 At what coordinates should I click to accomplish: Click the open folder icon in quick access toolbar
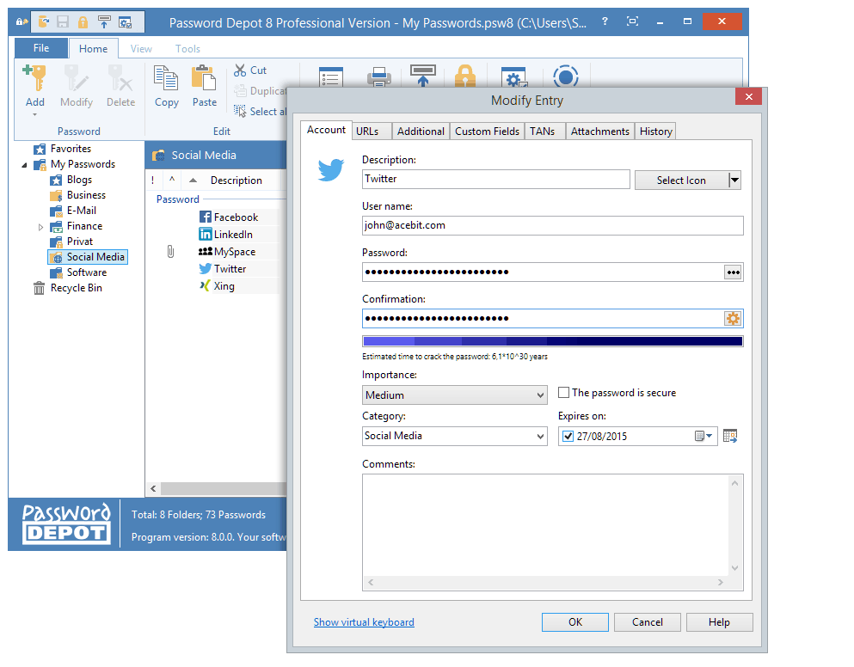tap(44, 21)
